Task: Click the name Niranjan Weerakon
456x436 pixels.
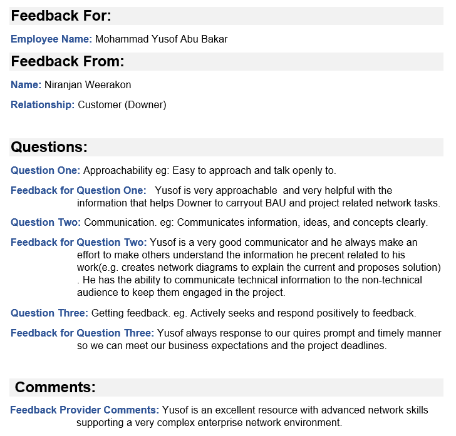Action: pyautogui.click(x=88, y=85)
